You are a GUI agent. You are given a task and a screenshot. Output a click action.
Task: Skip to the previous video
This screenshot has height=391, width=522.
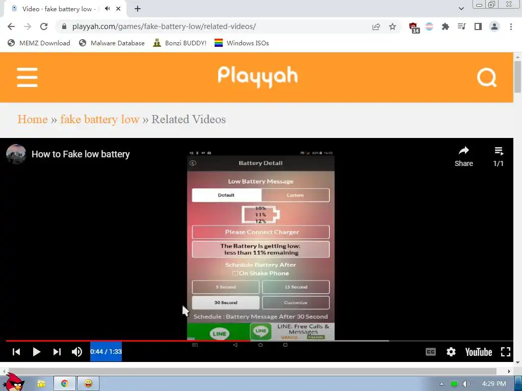(16, 352)
